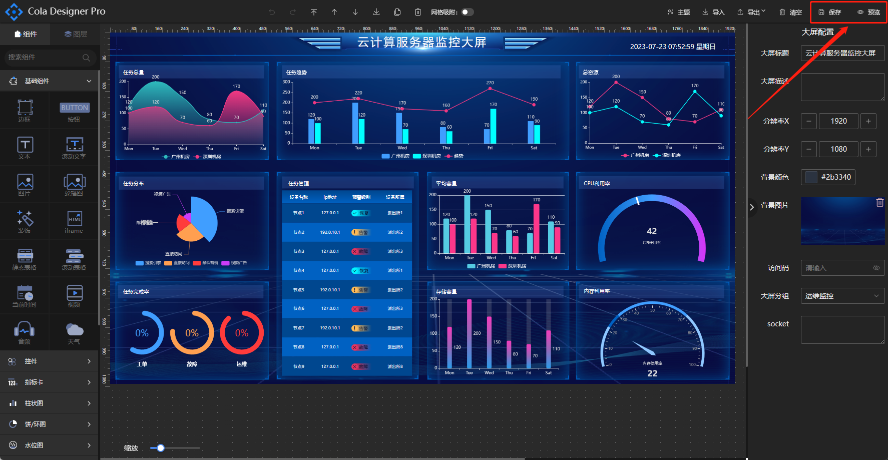Click the bring-to-top layer icon

click(x=313, y=12)
